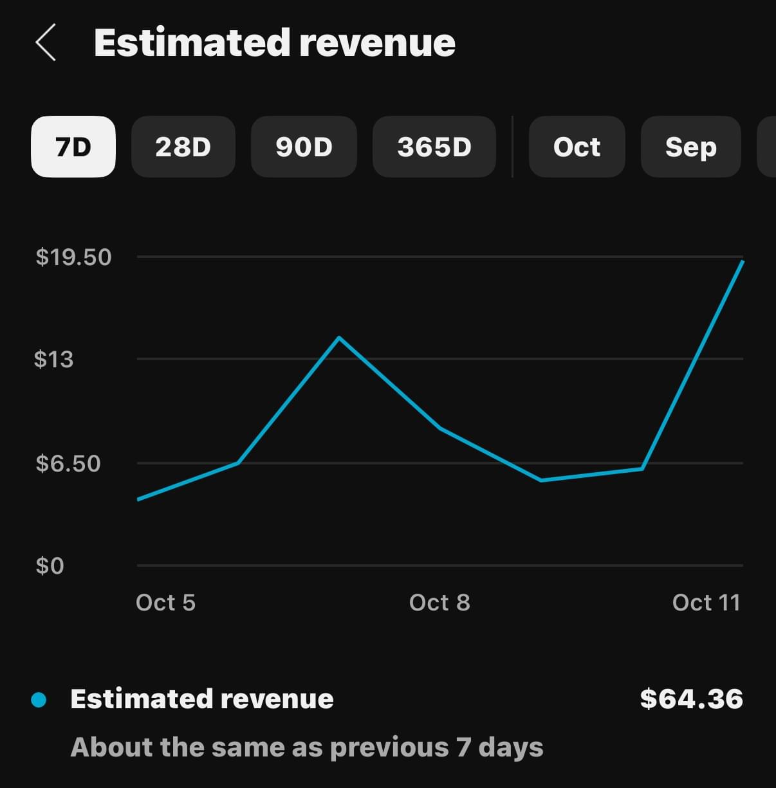Tap the Oct 11 date axis label
This screenshot has width=776, height=788.
click(x=706, y=603)
